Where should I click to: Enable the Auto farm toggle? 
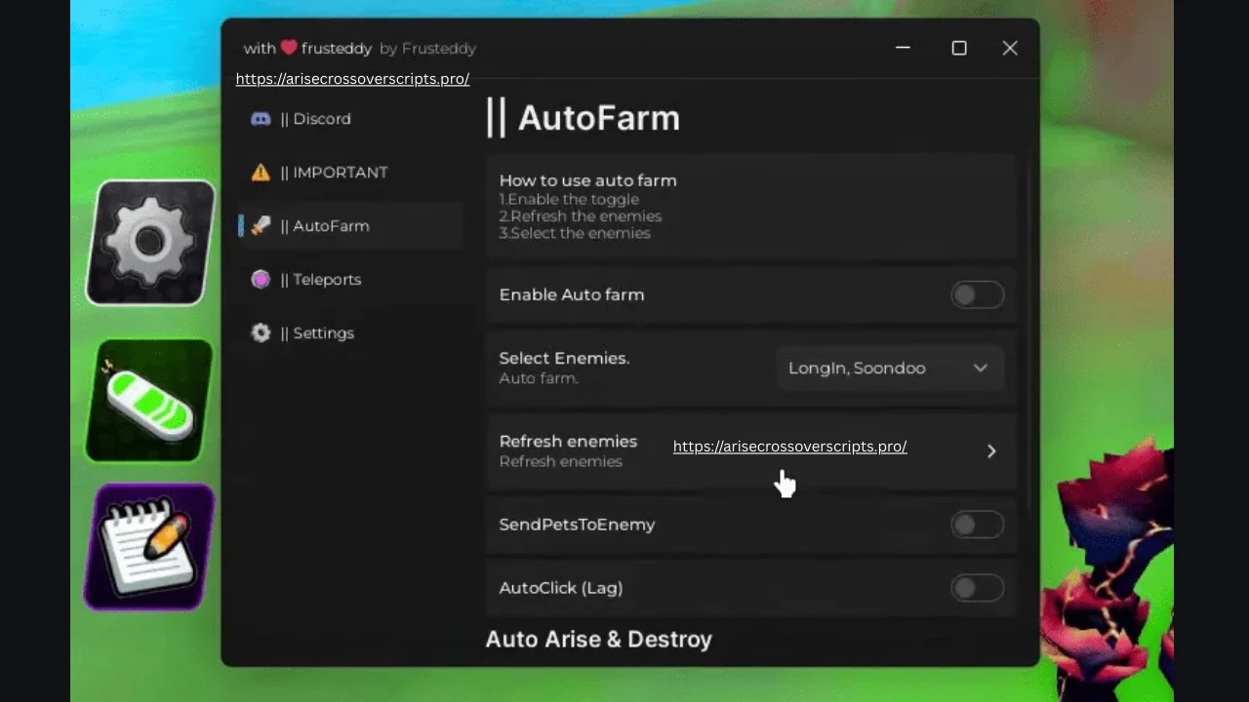[978, 295]
